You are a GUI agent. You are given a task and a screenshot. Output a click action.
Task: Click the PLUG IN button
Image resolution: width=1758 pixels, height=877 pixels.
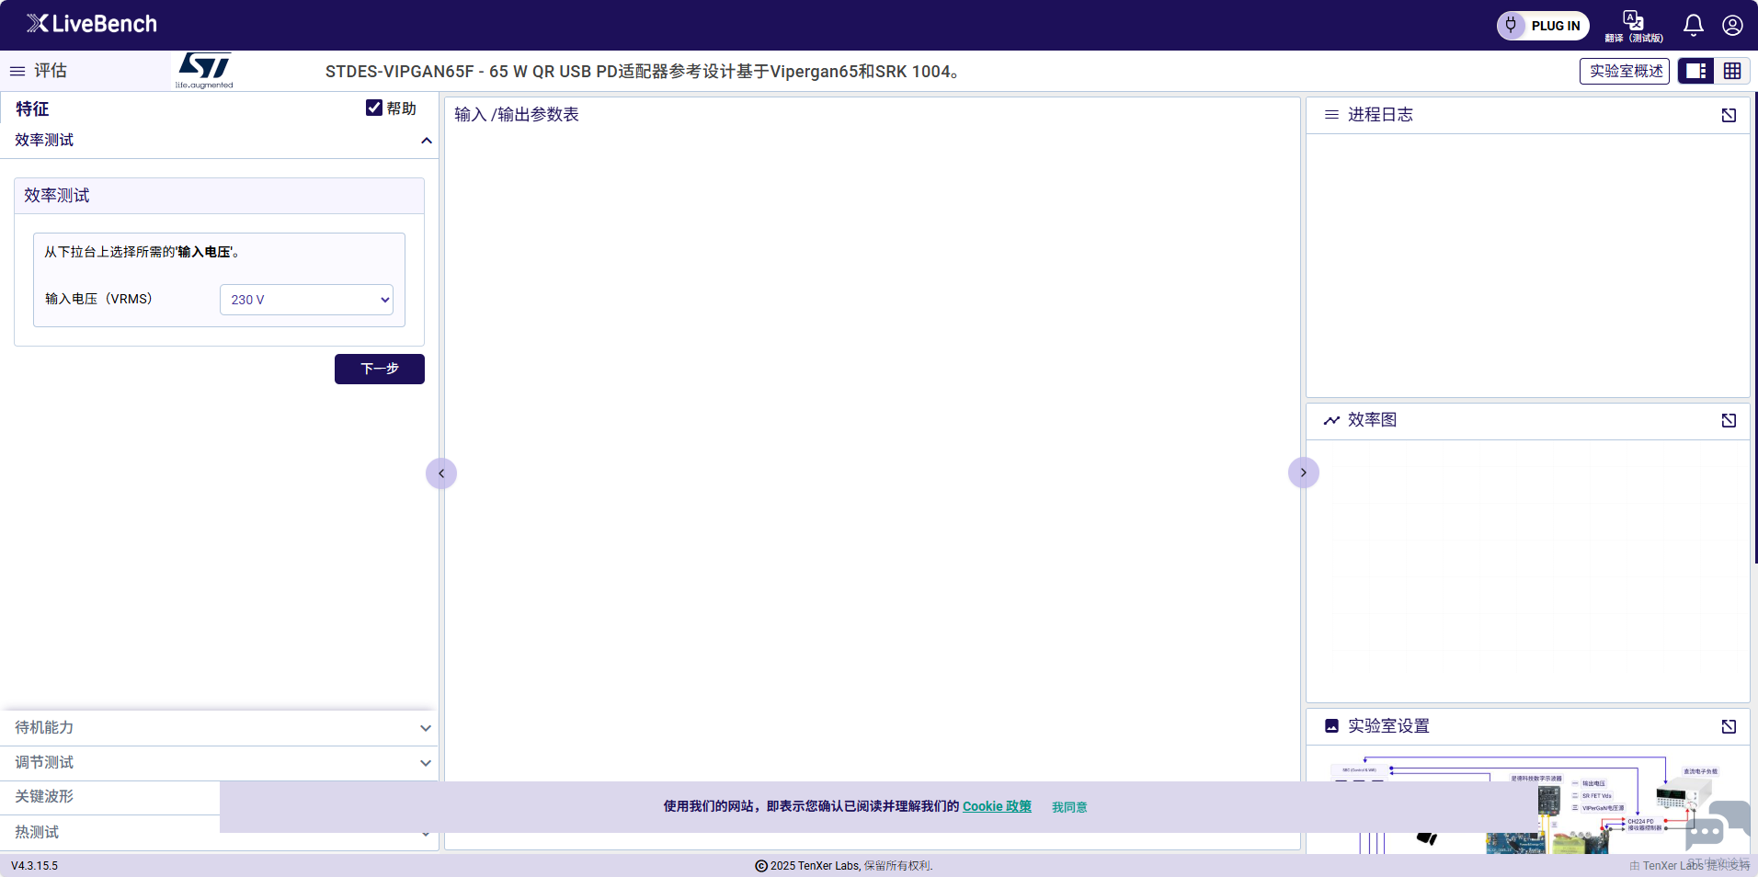(x=1543, y=26)
